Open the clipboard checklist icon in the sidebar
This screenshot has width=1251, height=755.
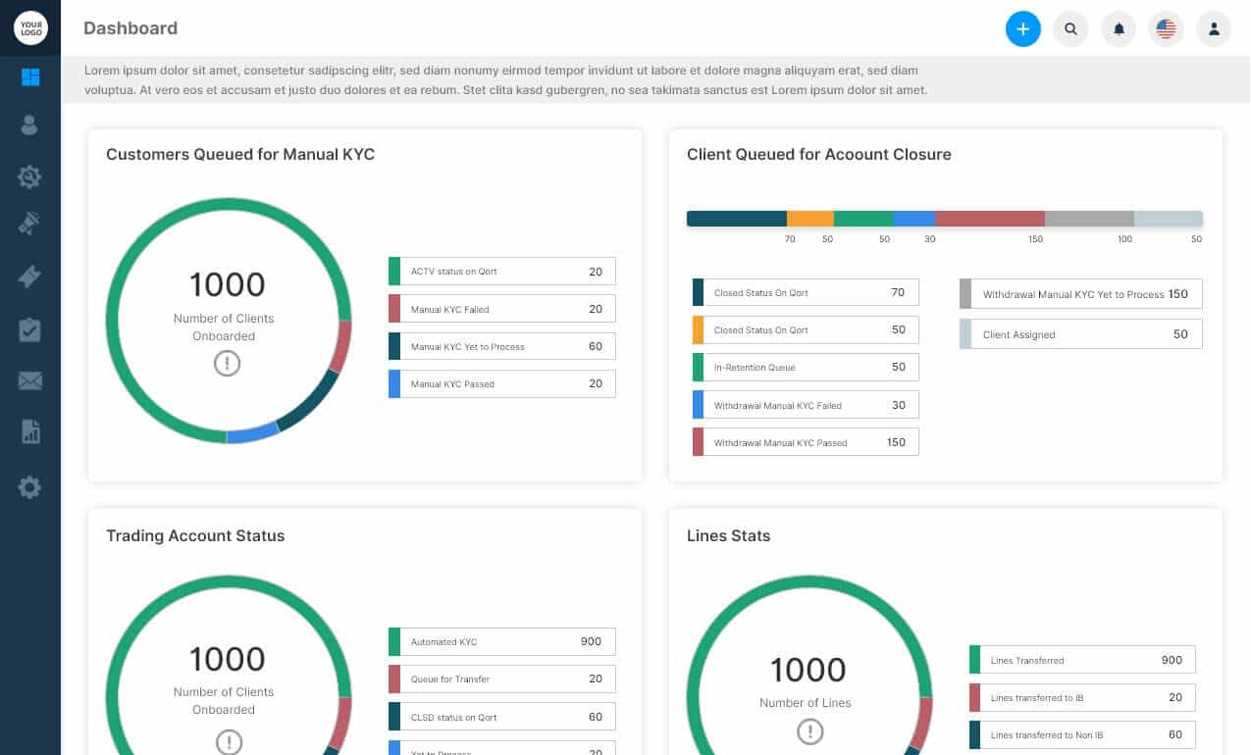(29, 329)
